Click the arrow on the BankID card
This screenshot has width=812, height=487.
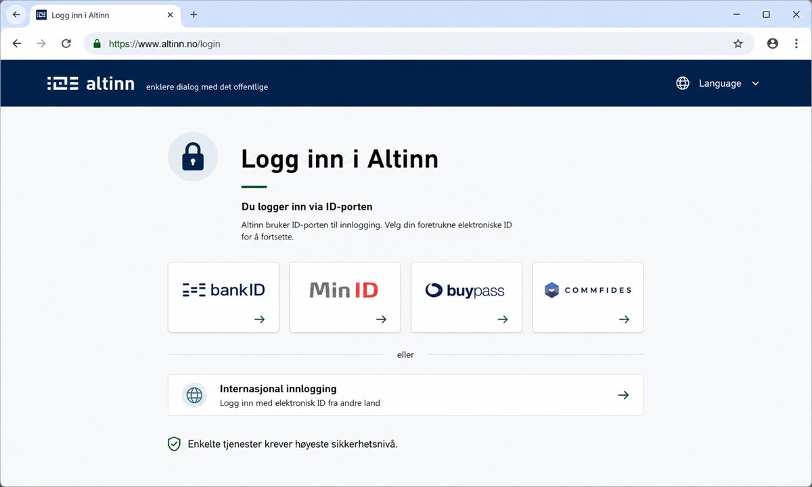coord(259,319)
